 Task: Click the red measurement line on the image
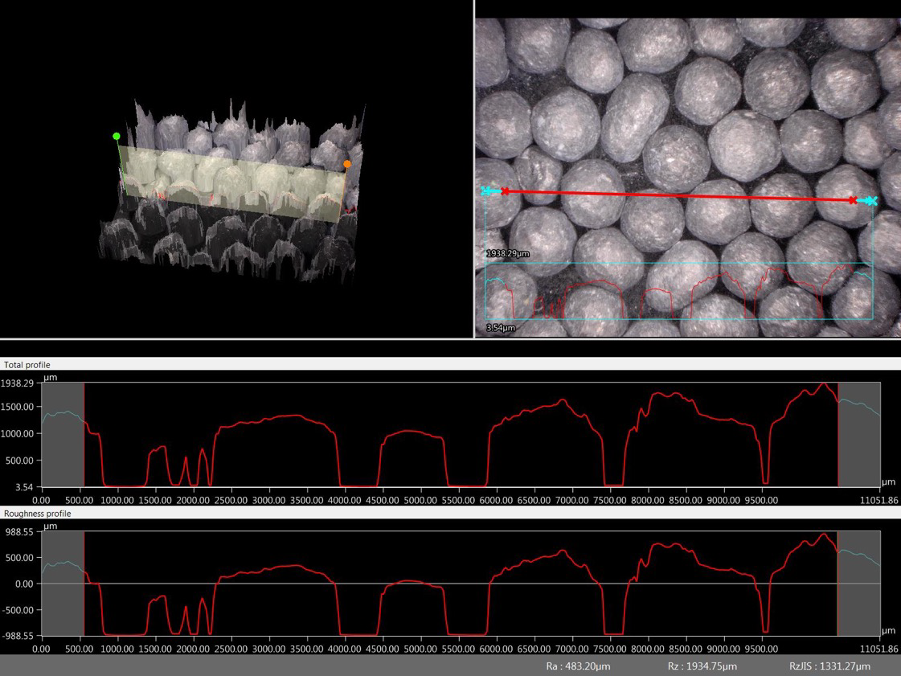click(679, 195)
